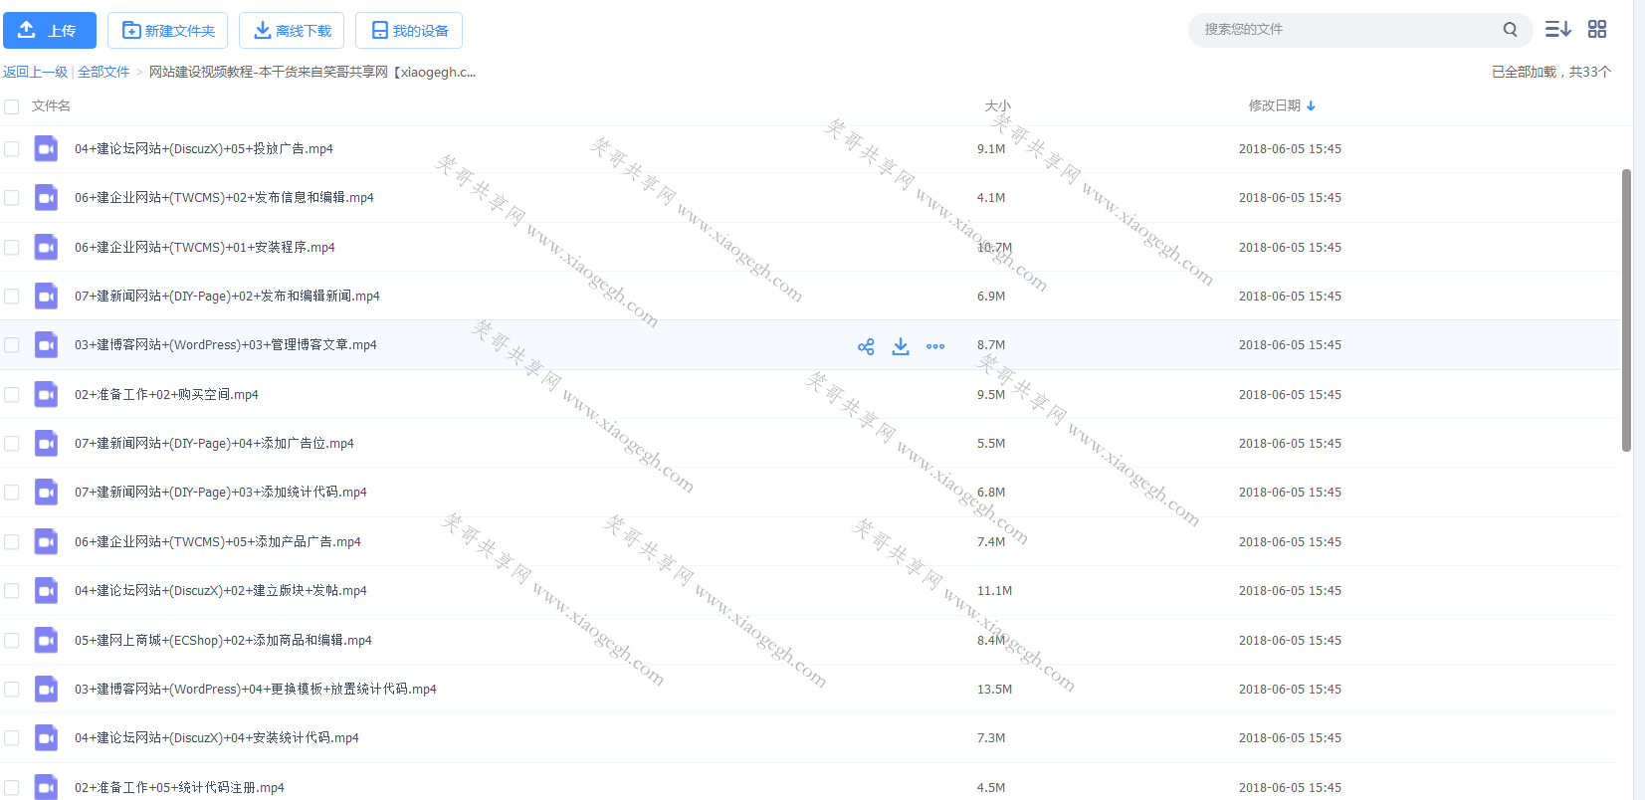Check the box for 07+建新闻网站+(DIY-Page)+02+发布和编辑新闻.mp4

click(12, 297)
